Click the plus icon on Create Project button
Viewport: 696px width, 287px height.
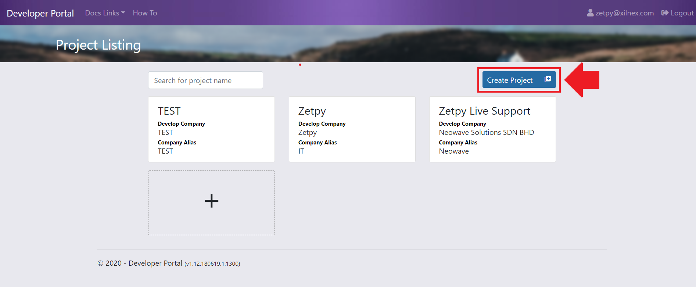pos(548,79)
